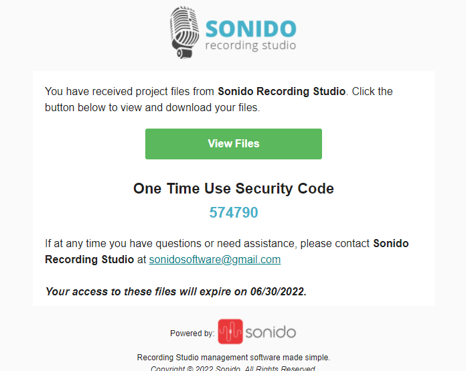Click the 'Recording Studio management software made simple' tagline
Viewport: 466px width, 371px height.
click(x=233, y=358)
